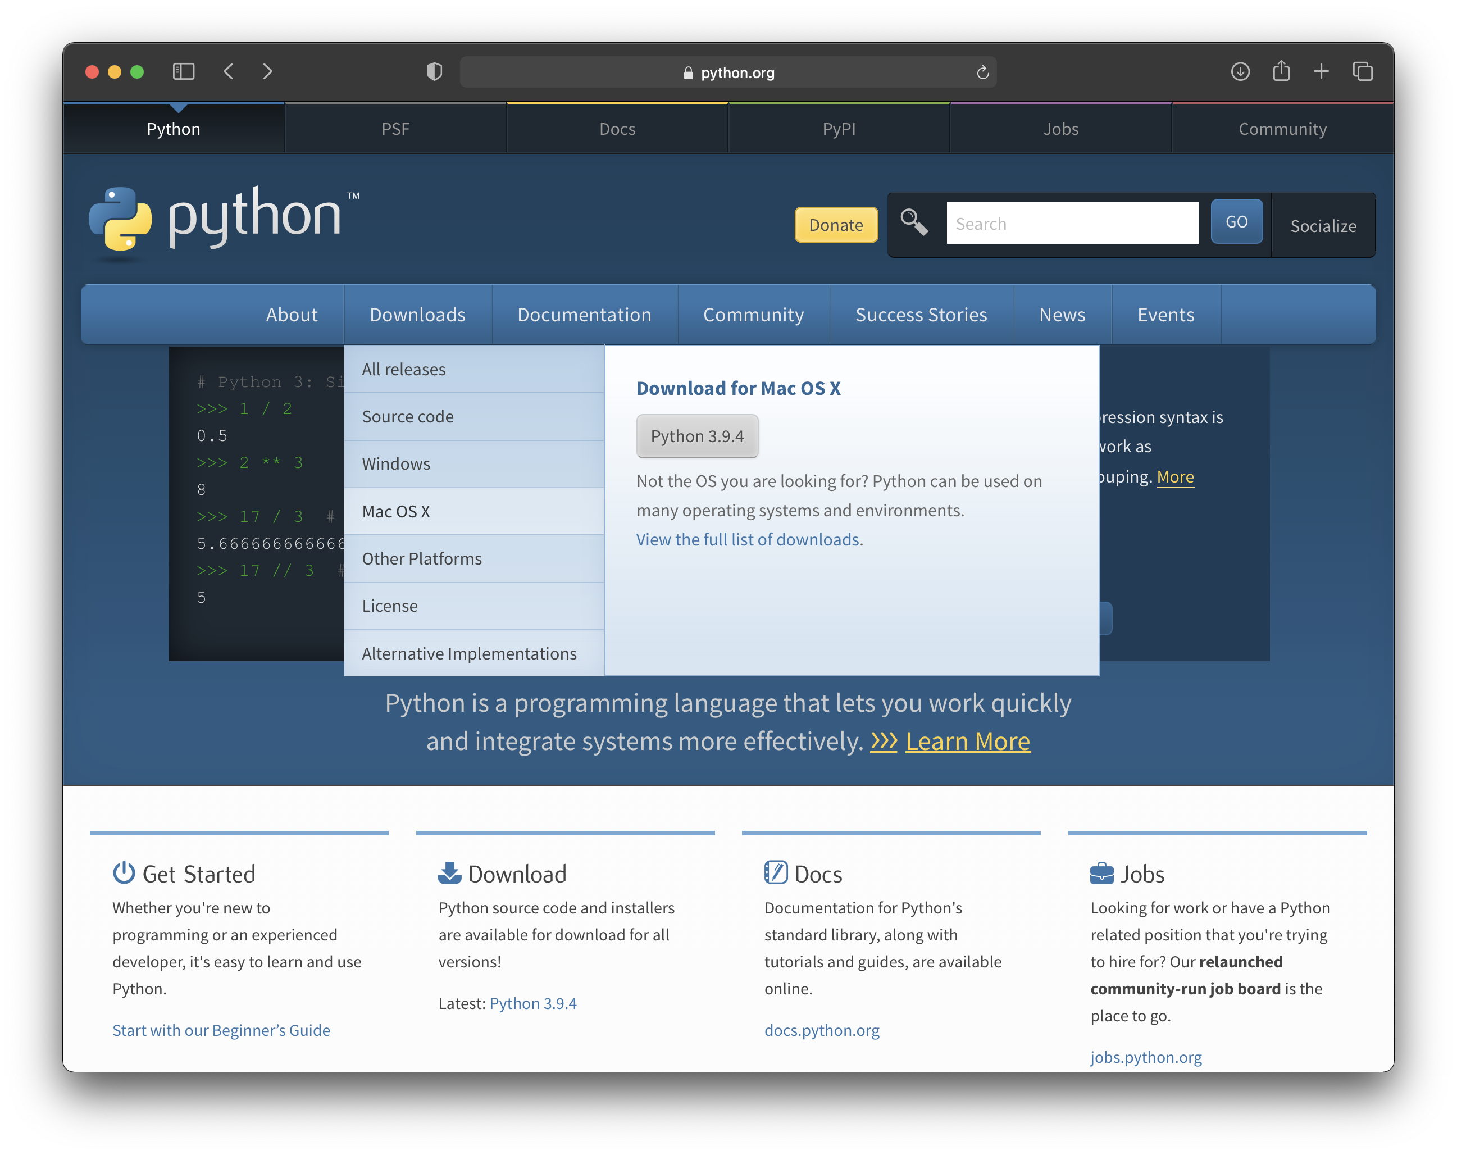Choose License in Downloads menu

473,606
